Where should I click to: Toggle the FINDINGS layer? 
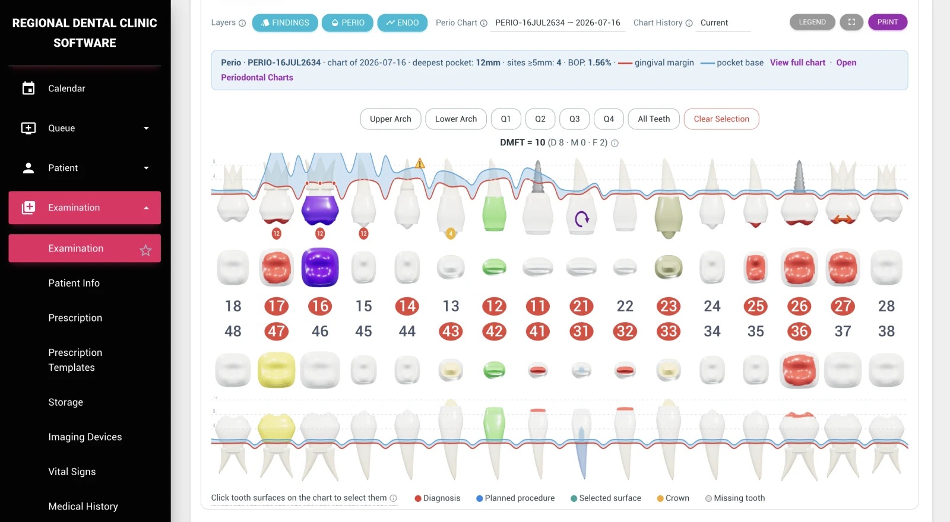pyautogui.click(x=285, y=23)
